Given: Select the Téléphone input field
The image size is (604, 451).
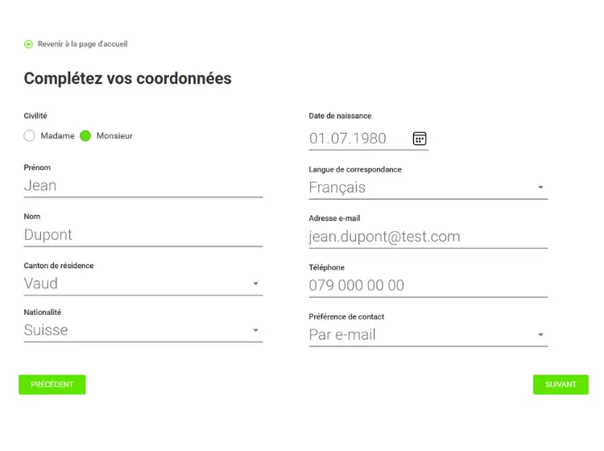Looking at the screenshot, I should pyautogui.click(x=428, y=285).
